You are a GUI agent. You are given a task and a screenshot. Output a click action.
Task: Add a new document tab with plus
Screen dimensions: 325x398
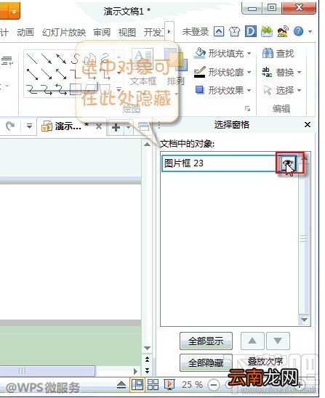point(116,127)
